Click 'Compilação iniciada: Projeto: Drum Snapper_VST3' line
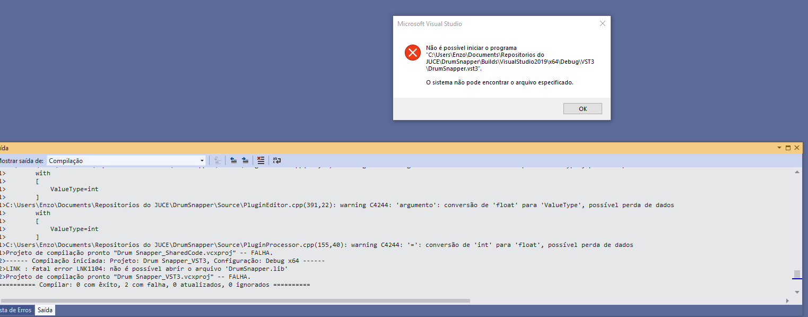This screenshot has height=317, width=808. [162, 261]
